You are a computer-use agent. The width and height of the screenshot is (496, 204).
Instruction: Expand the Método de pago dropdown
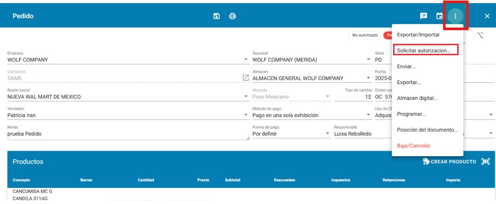point(368,115)
